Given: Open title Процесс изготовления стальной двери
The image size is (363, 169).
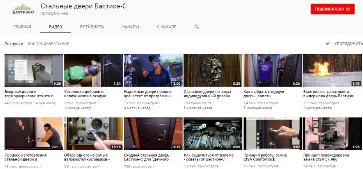Looking at the screenshot, I should 25,157.
